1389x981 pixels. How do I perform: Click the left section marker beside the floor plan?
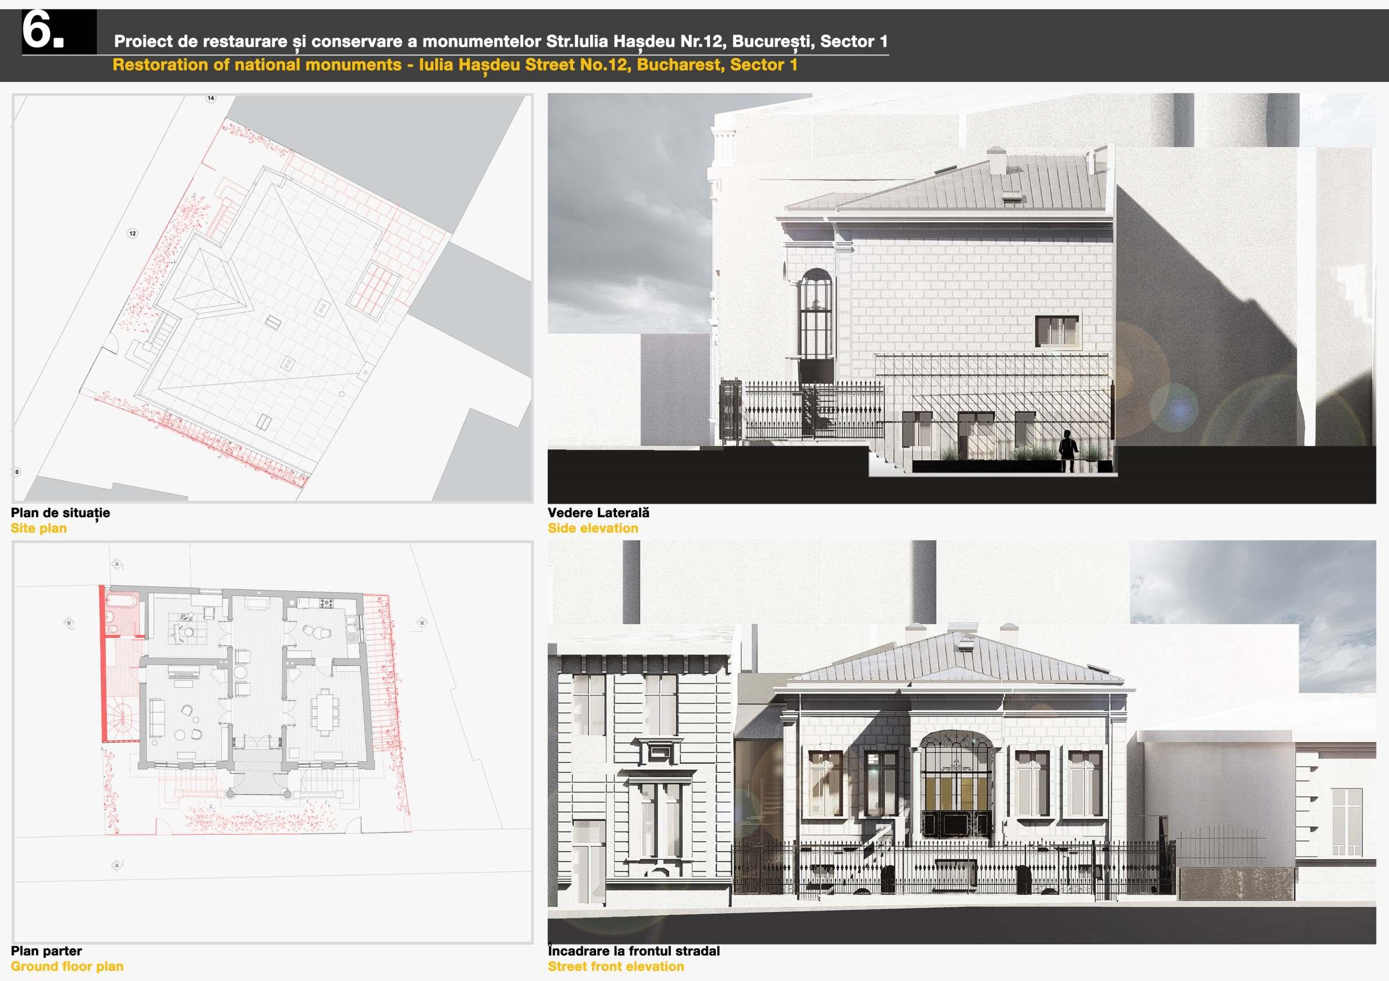tap(69, 623)
